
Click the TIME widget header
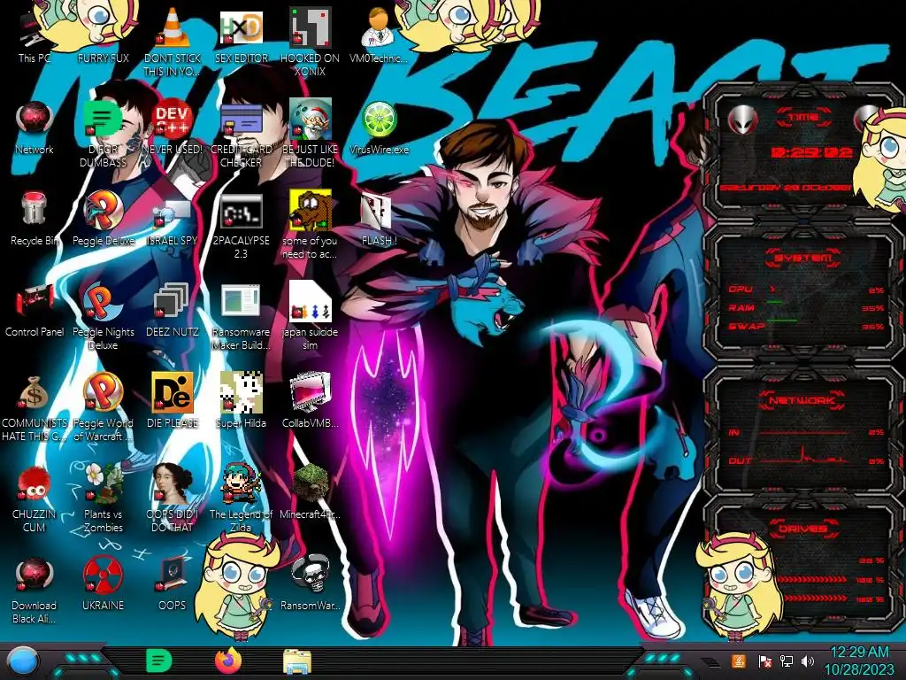click(x=803, y=118)
